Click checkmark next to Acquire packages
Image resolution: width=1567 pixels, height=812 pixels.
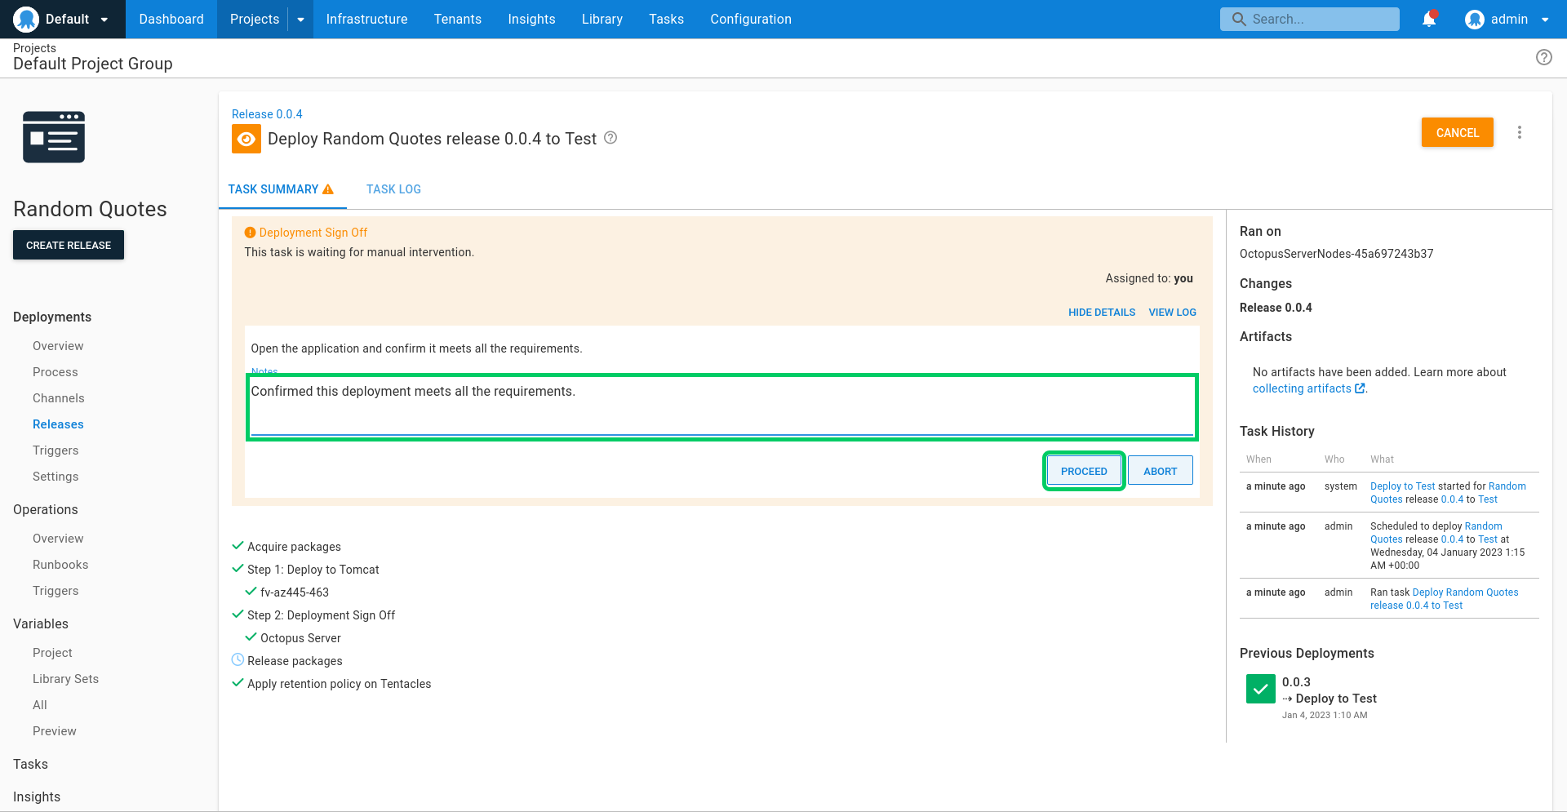coord(237,545)
